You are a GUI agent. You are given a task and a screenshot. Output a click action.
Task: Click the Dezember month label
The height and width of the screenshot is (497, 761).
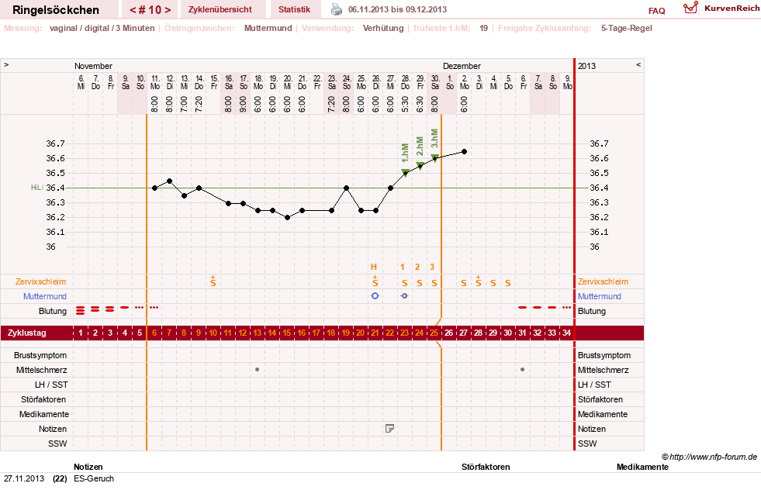(x=462, y=66)
